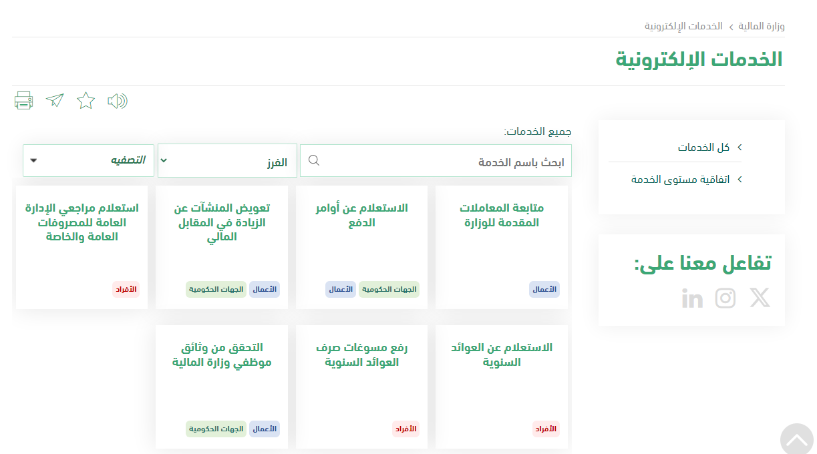Open الاستعلام عن العوائد السنوية service card
This screenshot has height=454, width=817.
click(502, 355)
